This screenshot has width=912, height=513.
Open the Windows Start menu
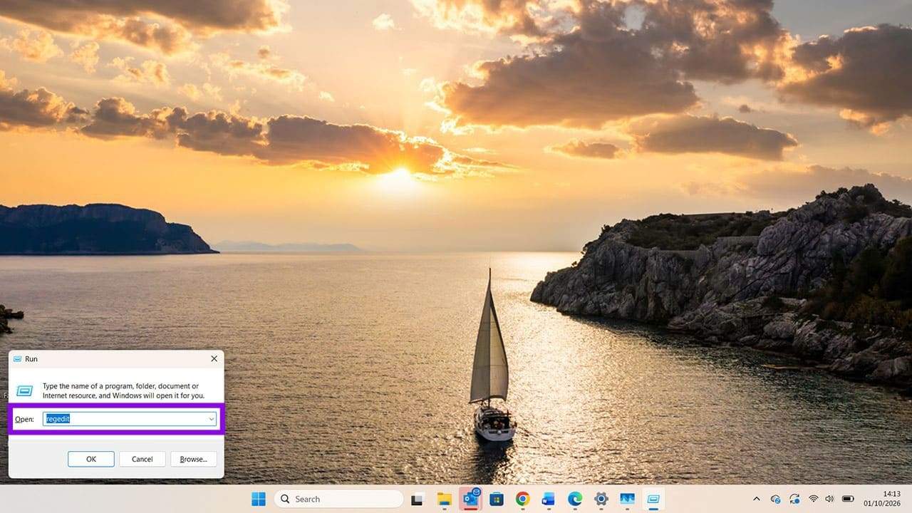(258, 499)
